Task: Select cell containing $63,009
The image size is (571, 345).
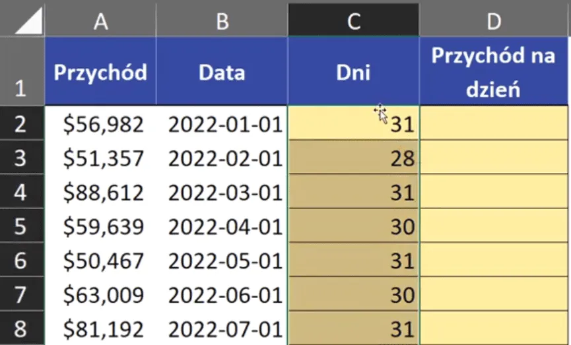Action: [100, 295]
